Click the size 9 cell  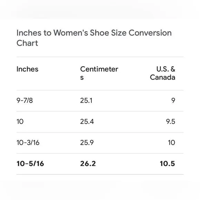tap(173, 100)
